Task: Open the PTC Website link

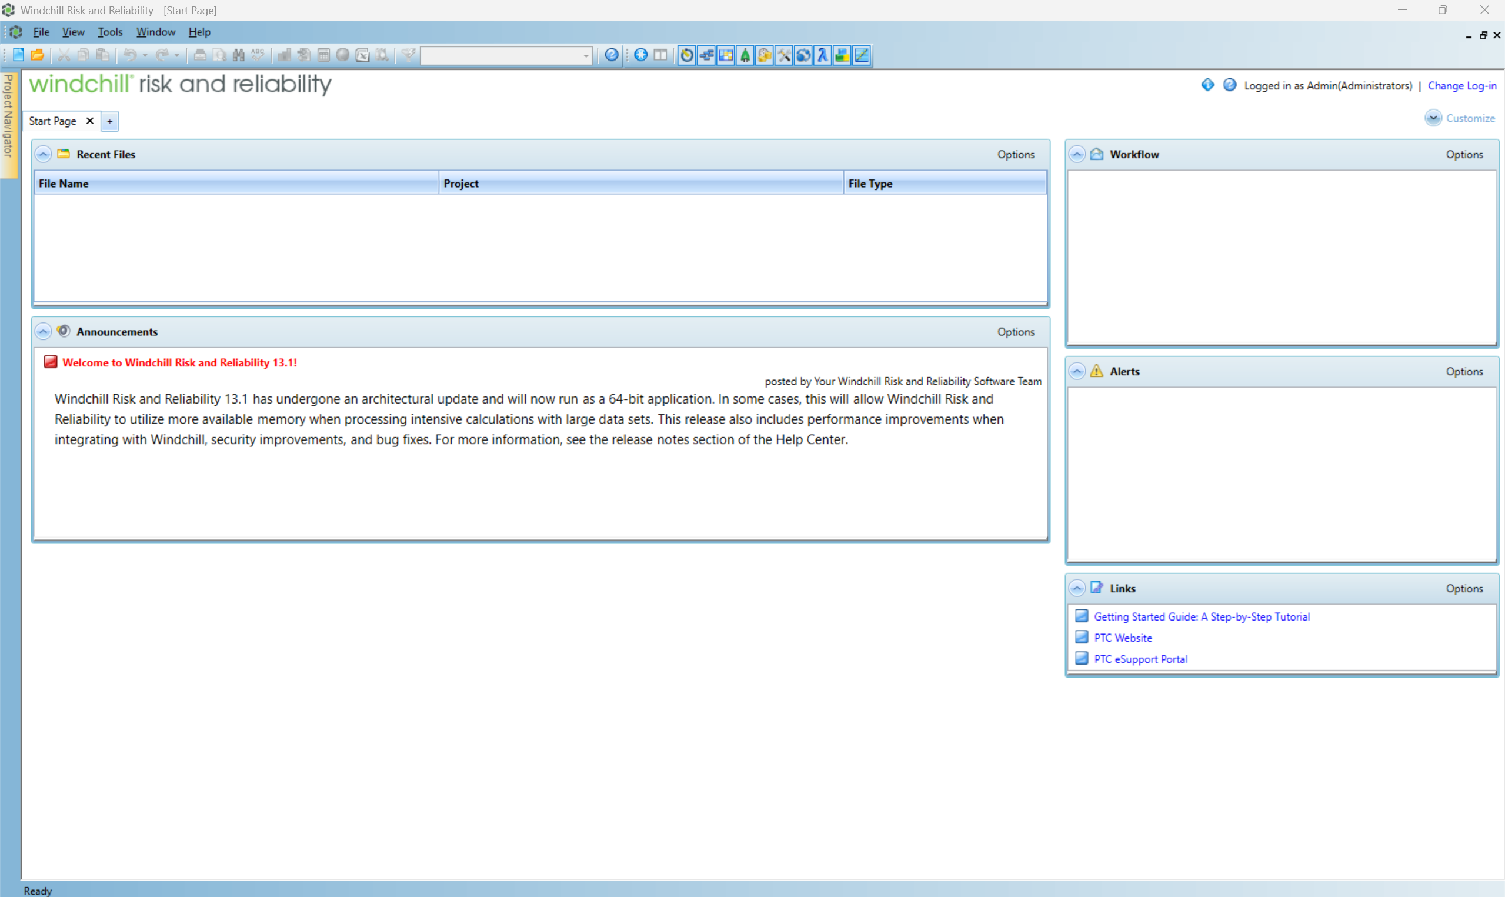Action: [x=1123, y=638]
